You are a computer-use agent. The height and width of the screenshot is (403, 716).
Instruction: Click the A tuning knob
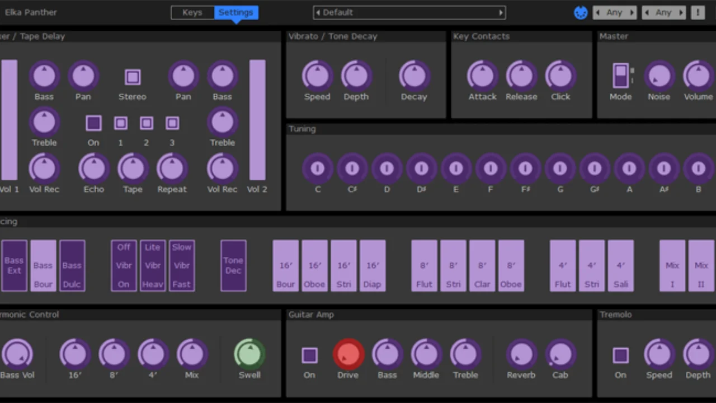point(629,168)
